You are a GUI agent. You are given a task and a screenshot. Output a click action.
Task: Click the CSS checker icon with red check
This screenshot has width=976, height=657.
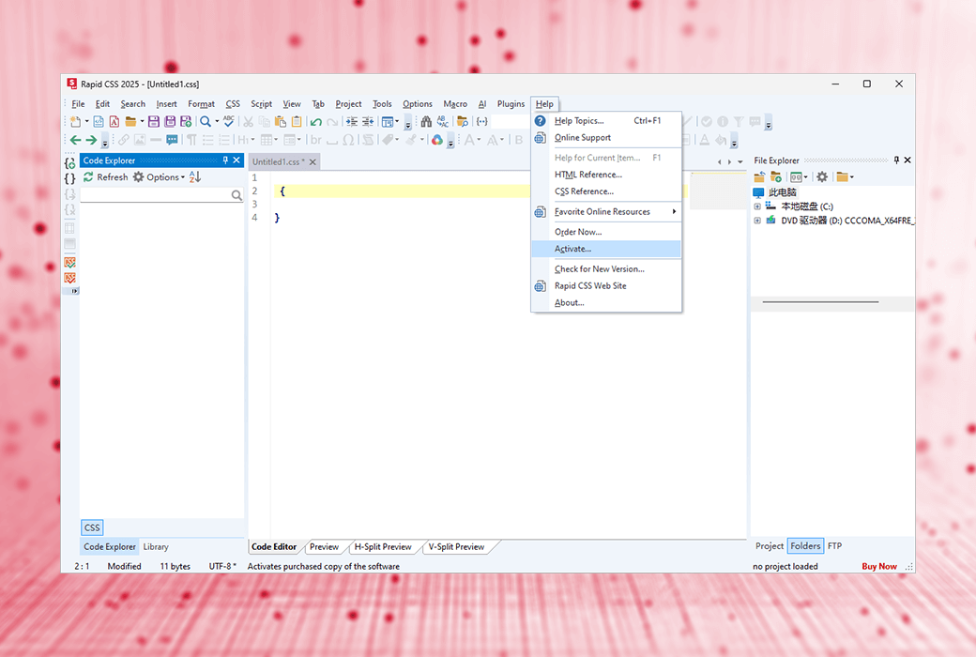69,278
